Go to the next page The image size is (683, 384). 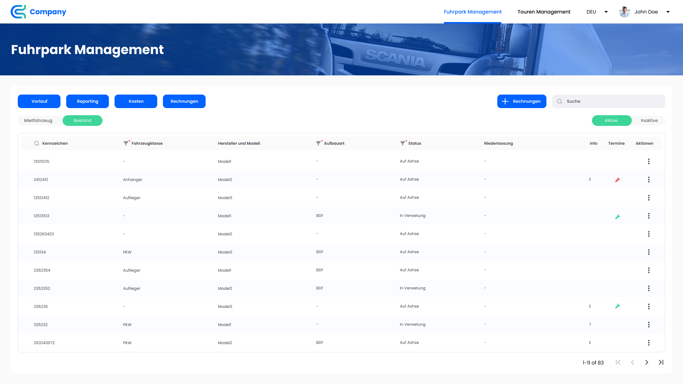pyautogui.click(x=647, y=362)
